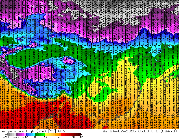Click the '12' legend value
The height and width of the screenshot is (138, 179).
coord(46,137)
